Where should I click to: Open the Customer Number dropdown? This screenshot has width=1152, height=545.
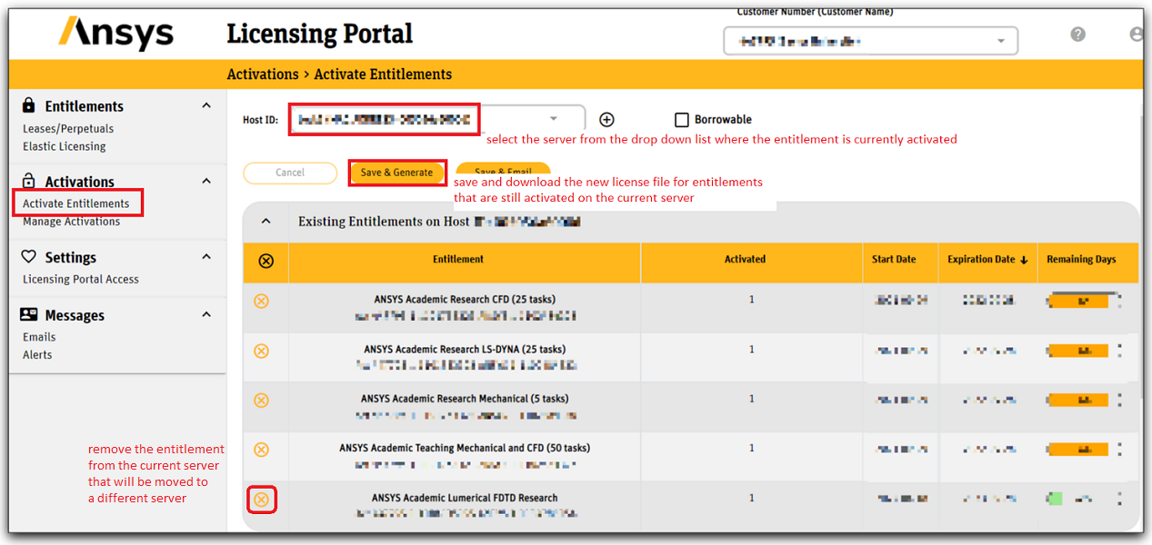[x=1001, y=41]
